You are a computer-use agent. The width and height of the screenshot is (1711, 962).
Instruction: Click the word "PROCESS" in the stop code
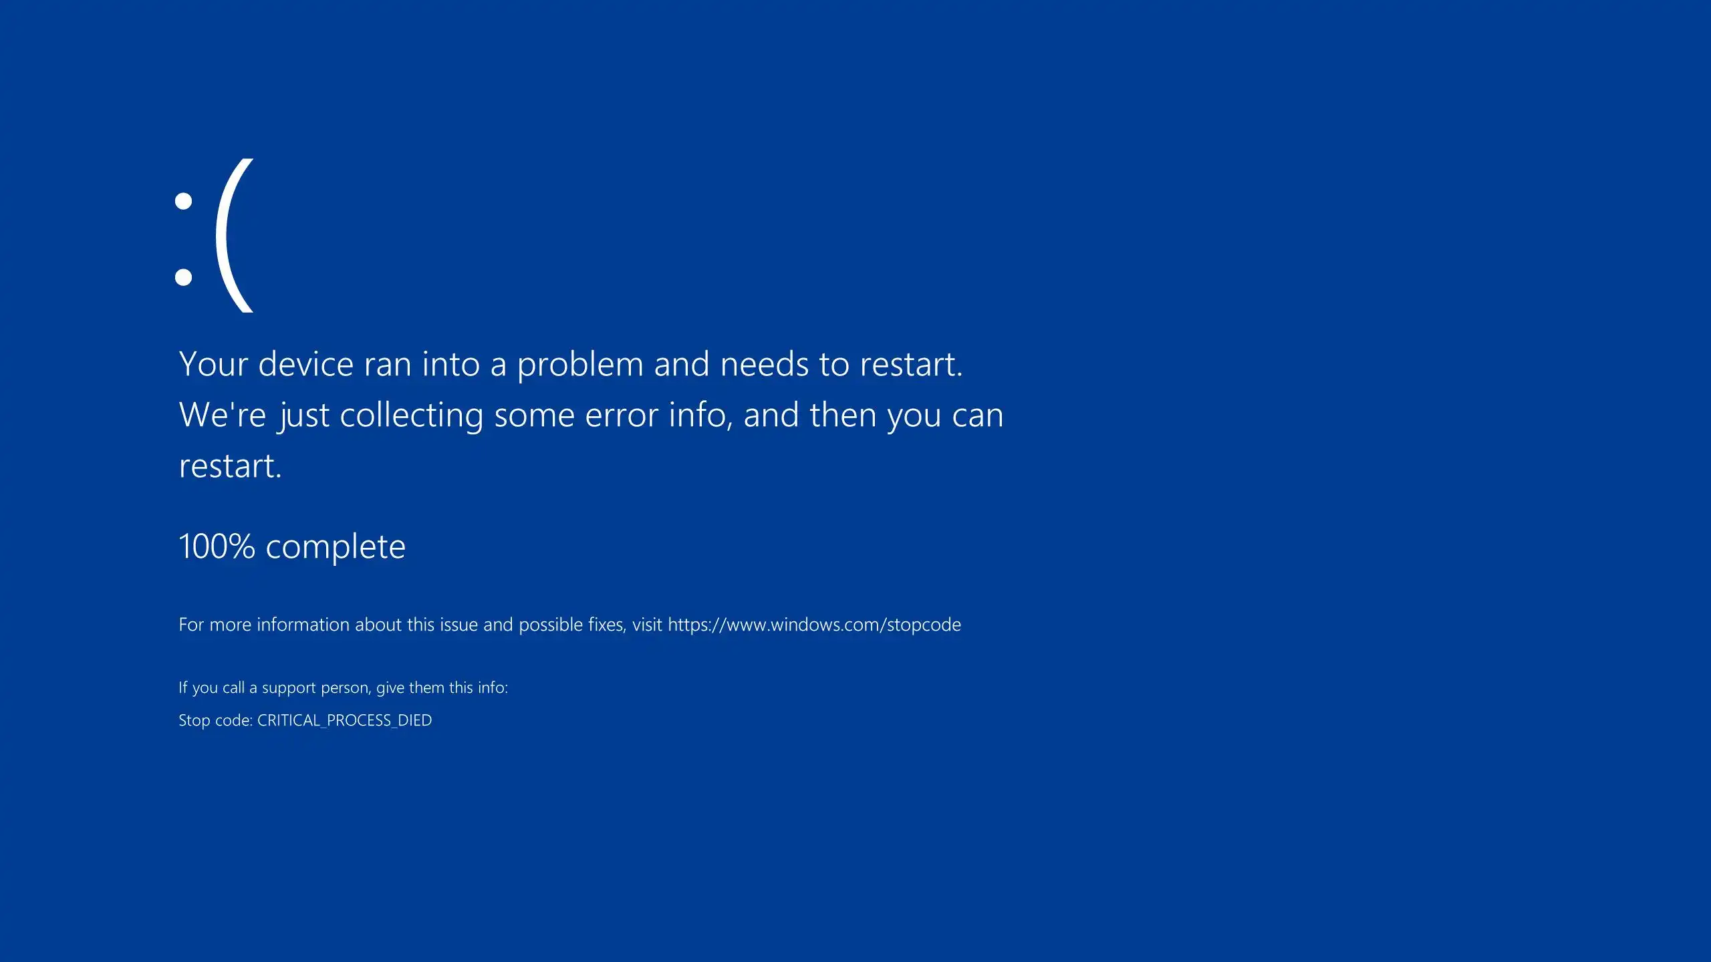click(x=359, y=720)
